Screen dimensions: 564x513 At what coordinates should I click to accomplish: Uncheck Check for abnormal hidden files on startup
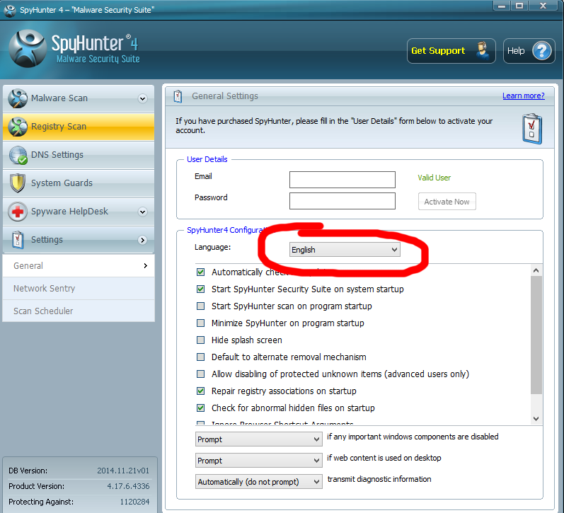click(x=201, y=408)
